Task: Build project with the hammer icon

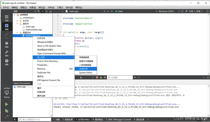Action: [6, 117]
